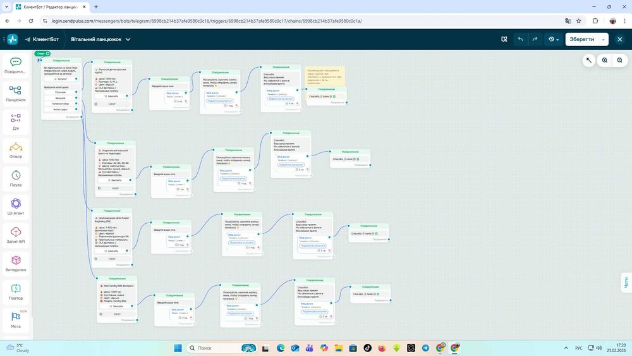Open the Windows Start menu
The width and height of the screenshot is (632, 356).
tap(178, 348)
